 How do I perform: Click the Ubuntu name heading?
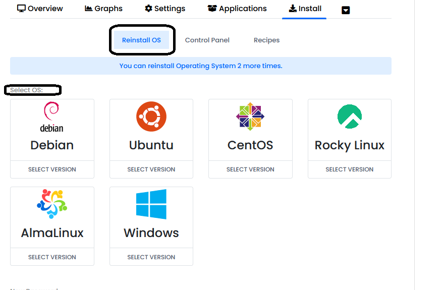151,145
